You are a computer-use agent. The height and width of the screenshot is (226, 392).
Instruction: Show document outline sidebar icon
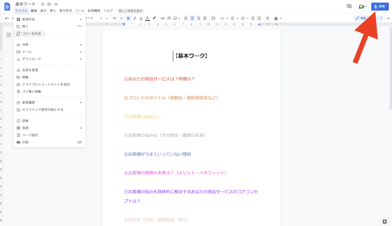8,35
